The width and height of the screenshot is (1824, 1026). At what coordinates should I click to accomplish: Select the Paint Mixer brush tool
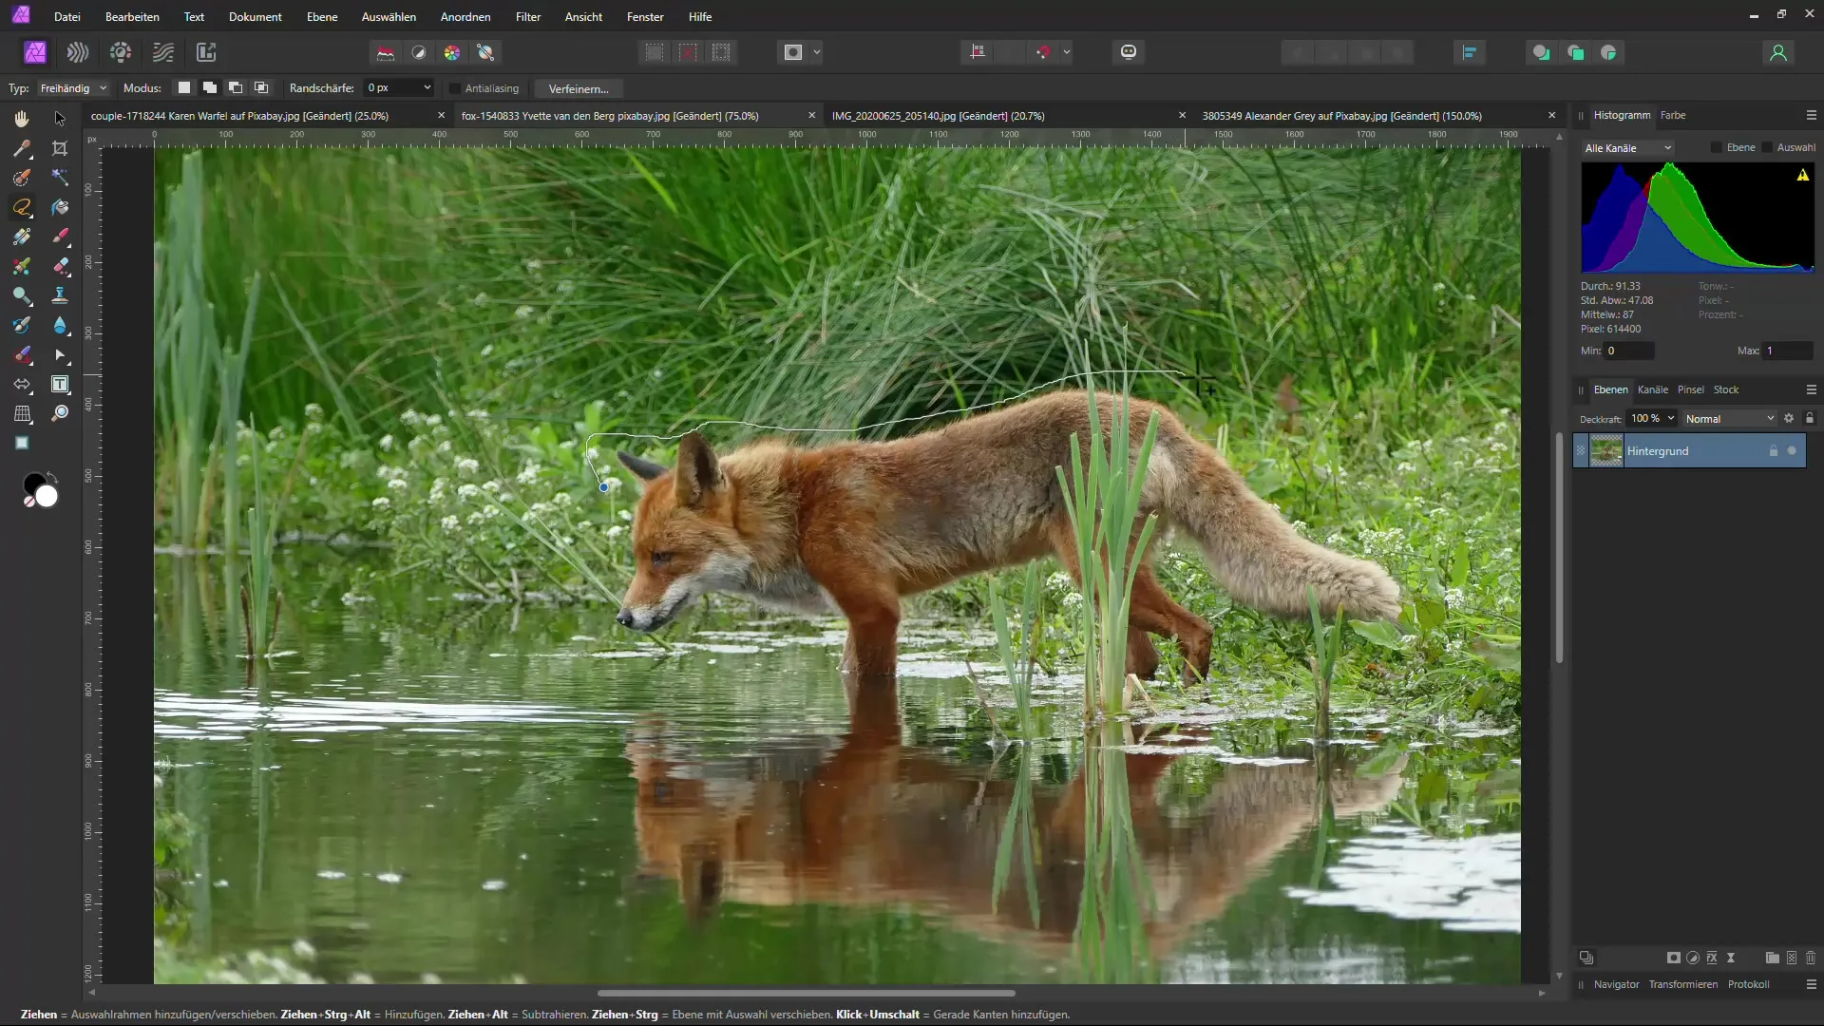click(x=22, y=266)
